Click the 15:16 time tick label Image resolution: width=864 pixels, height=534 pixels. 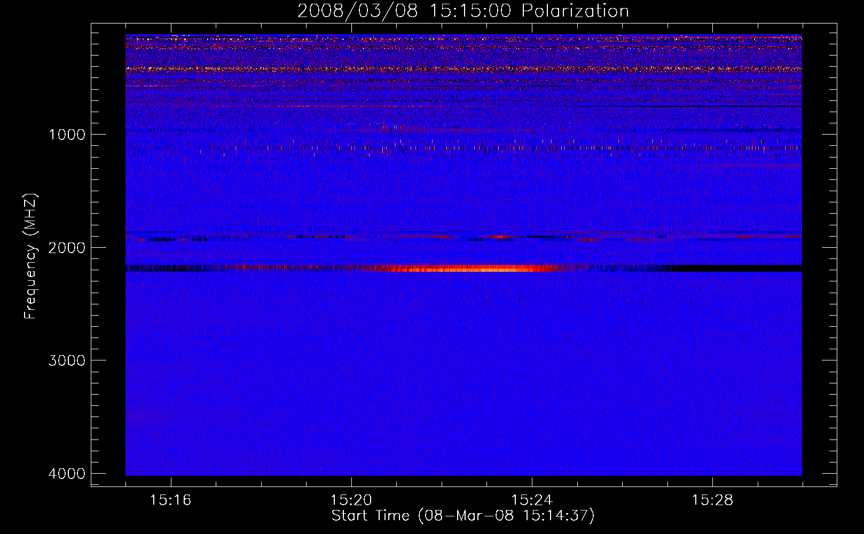tap(170, 500)
